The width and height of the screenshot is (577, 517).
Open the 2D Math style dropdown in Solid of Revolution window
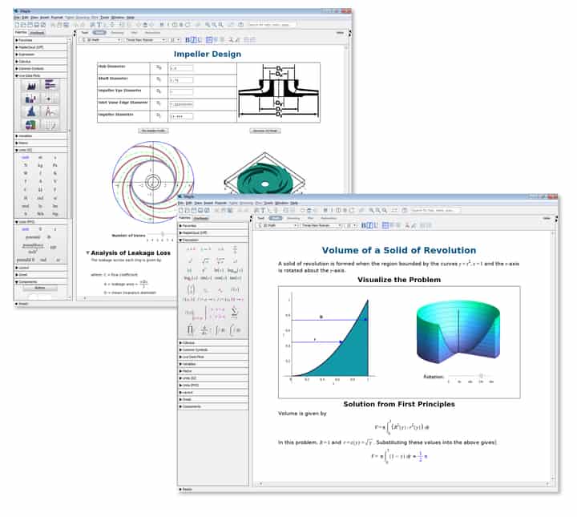tap(277, 225)
